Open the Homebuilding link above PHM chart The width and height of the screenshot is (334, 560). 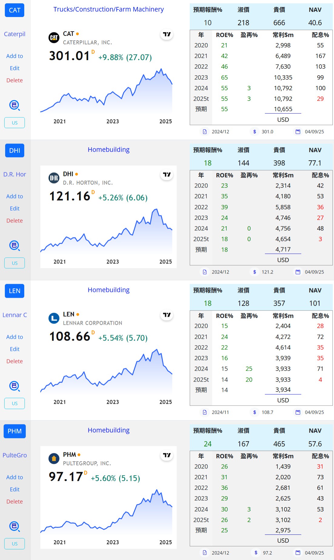tap(109, 430)
